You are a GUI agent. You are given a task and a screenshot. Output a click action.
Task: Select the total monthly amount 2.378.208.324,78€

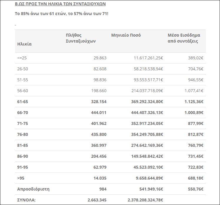(143, 200)
